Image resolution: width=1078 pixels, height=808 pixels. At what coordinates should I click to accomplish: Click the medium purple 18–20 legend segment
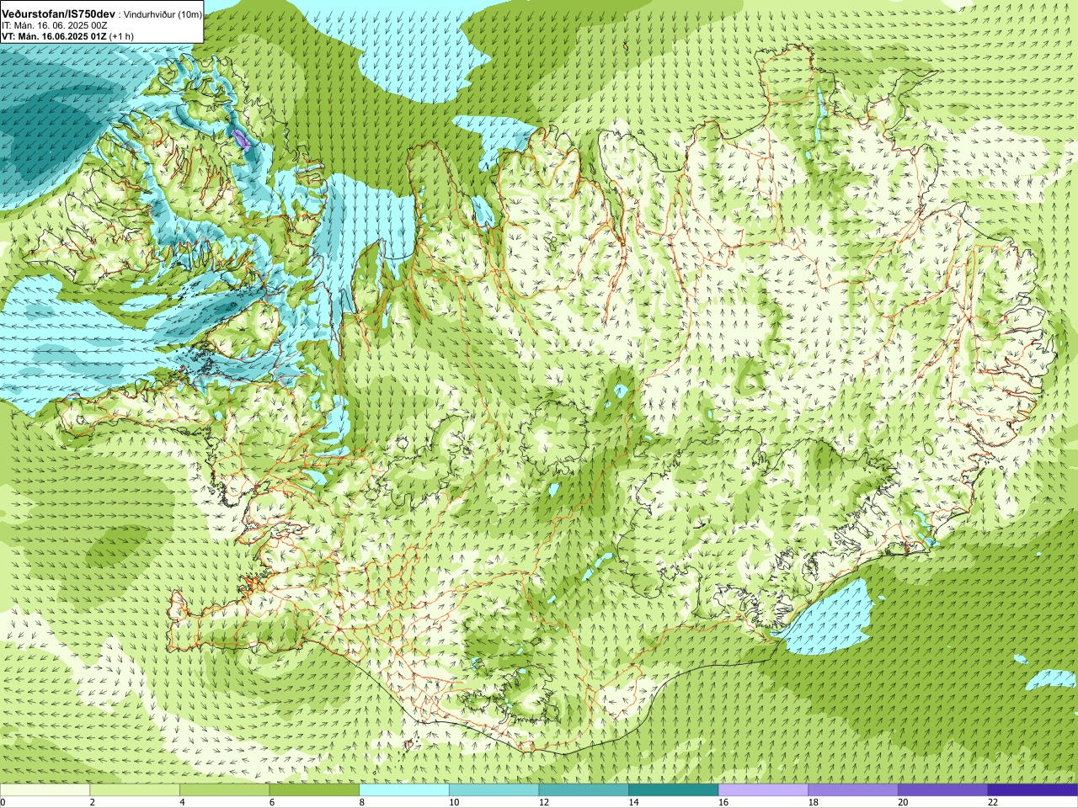point(853,790)
